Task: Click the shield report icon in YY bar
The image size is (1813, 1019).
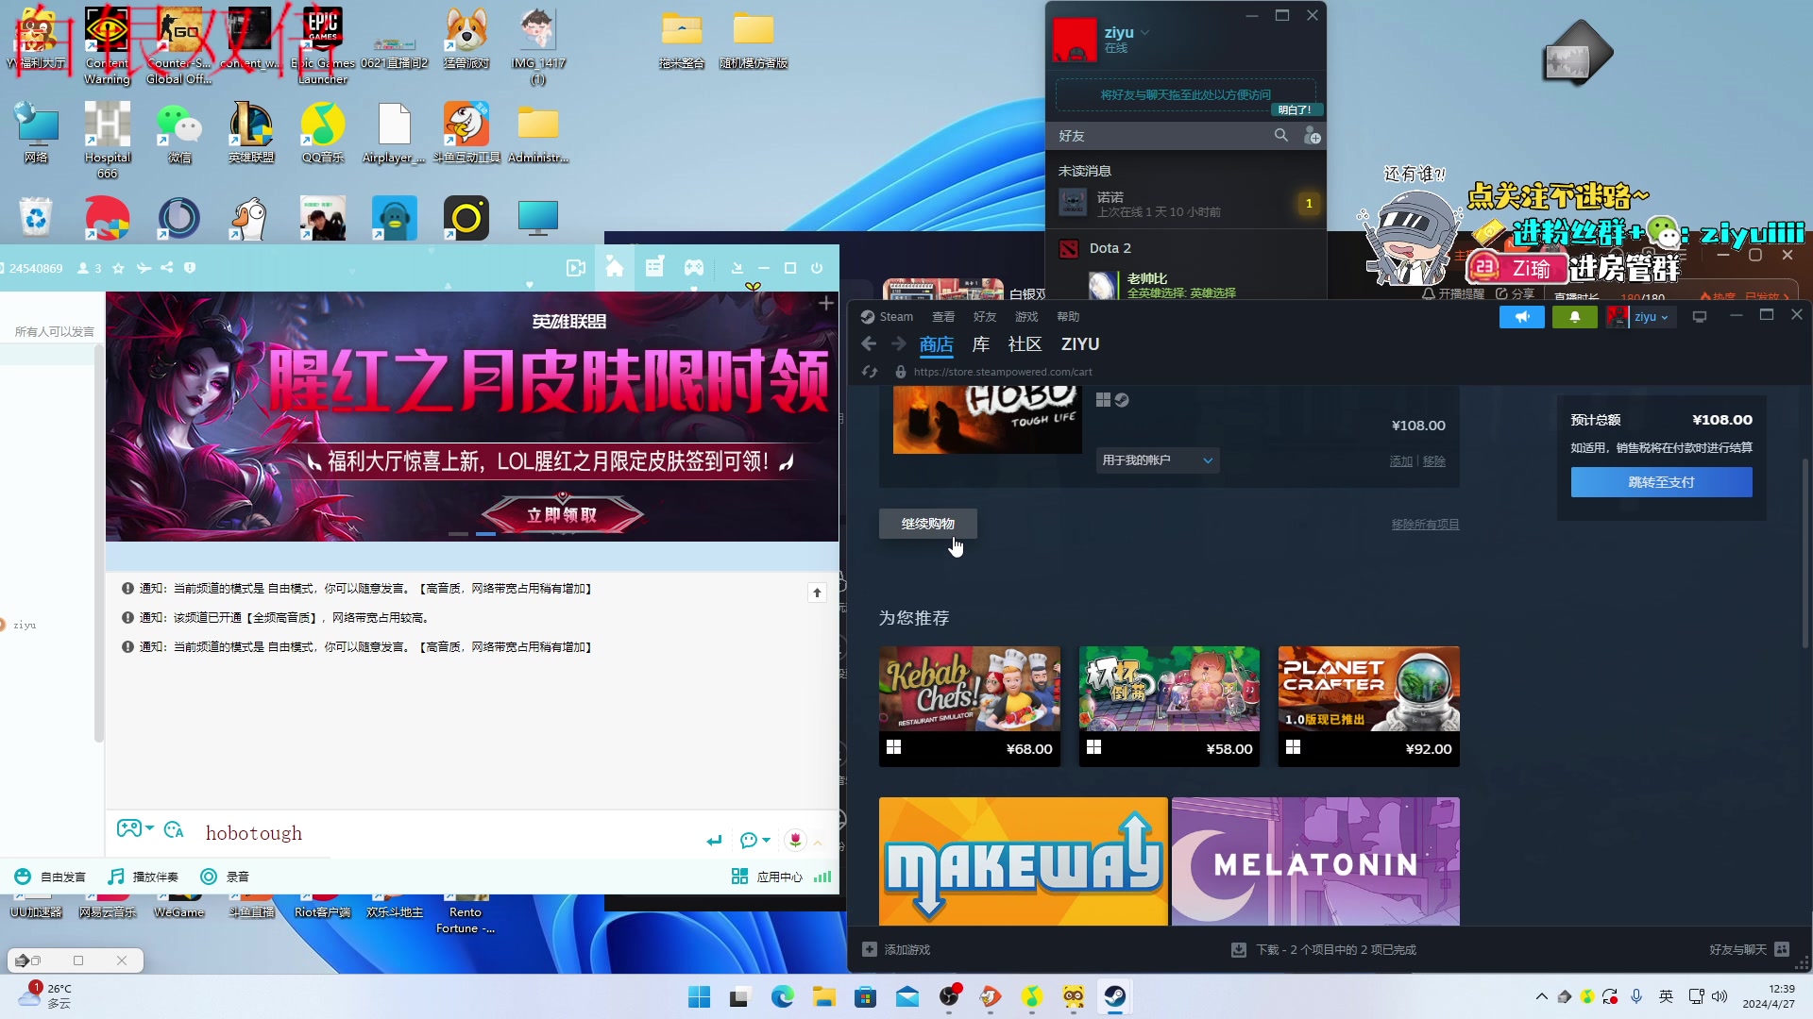Action: pyautogui.click(x=190, y=268)
